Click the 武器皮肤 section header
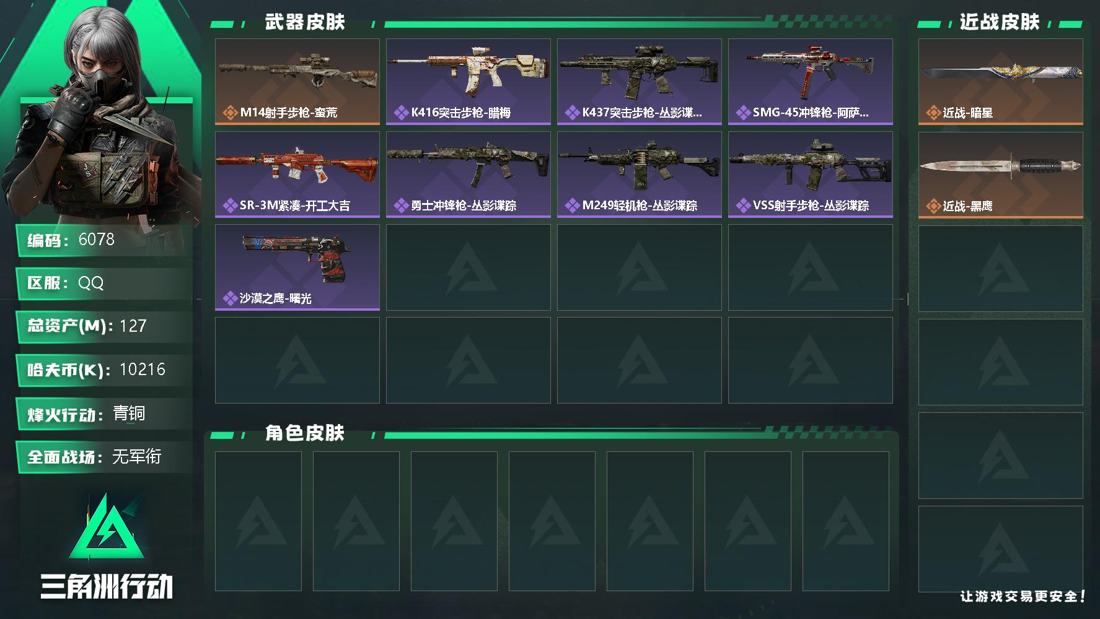1100x619 pixels. click(x=305, y=22)
